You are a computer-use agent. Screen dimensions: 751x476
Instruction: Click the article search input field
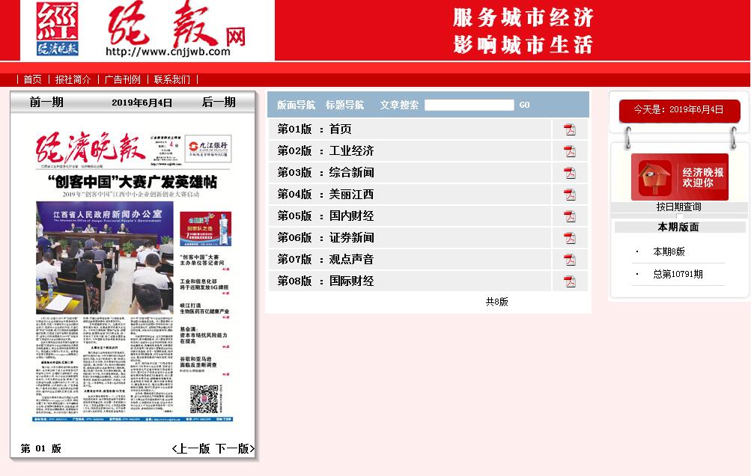pyautogui.click(x=469, y=105)
